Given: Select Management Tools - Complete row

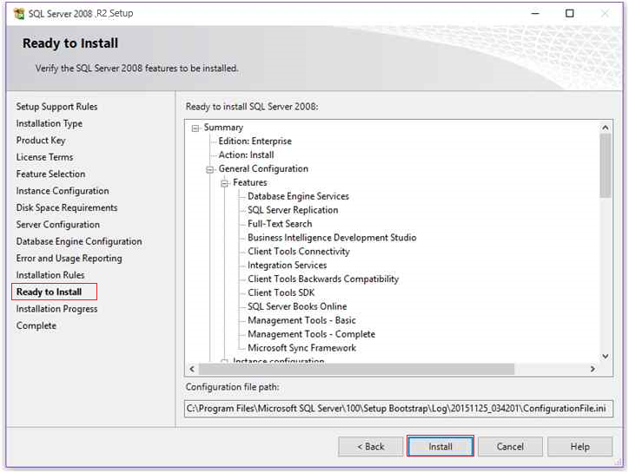Looking at the screenshot, I should click(311, 334).
